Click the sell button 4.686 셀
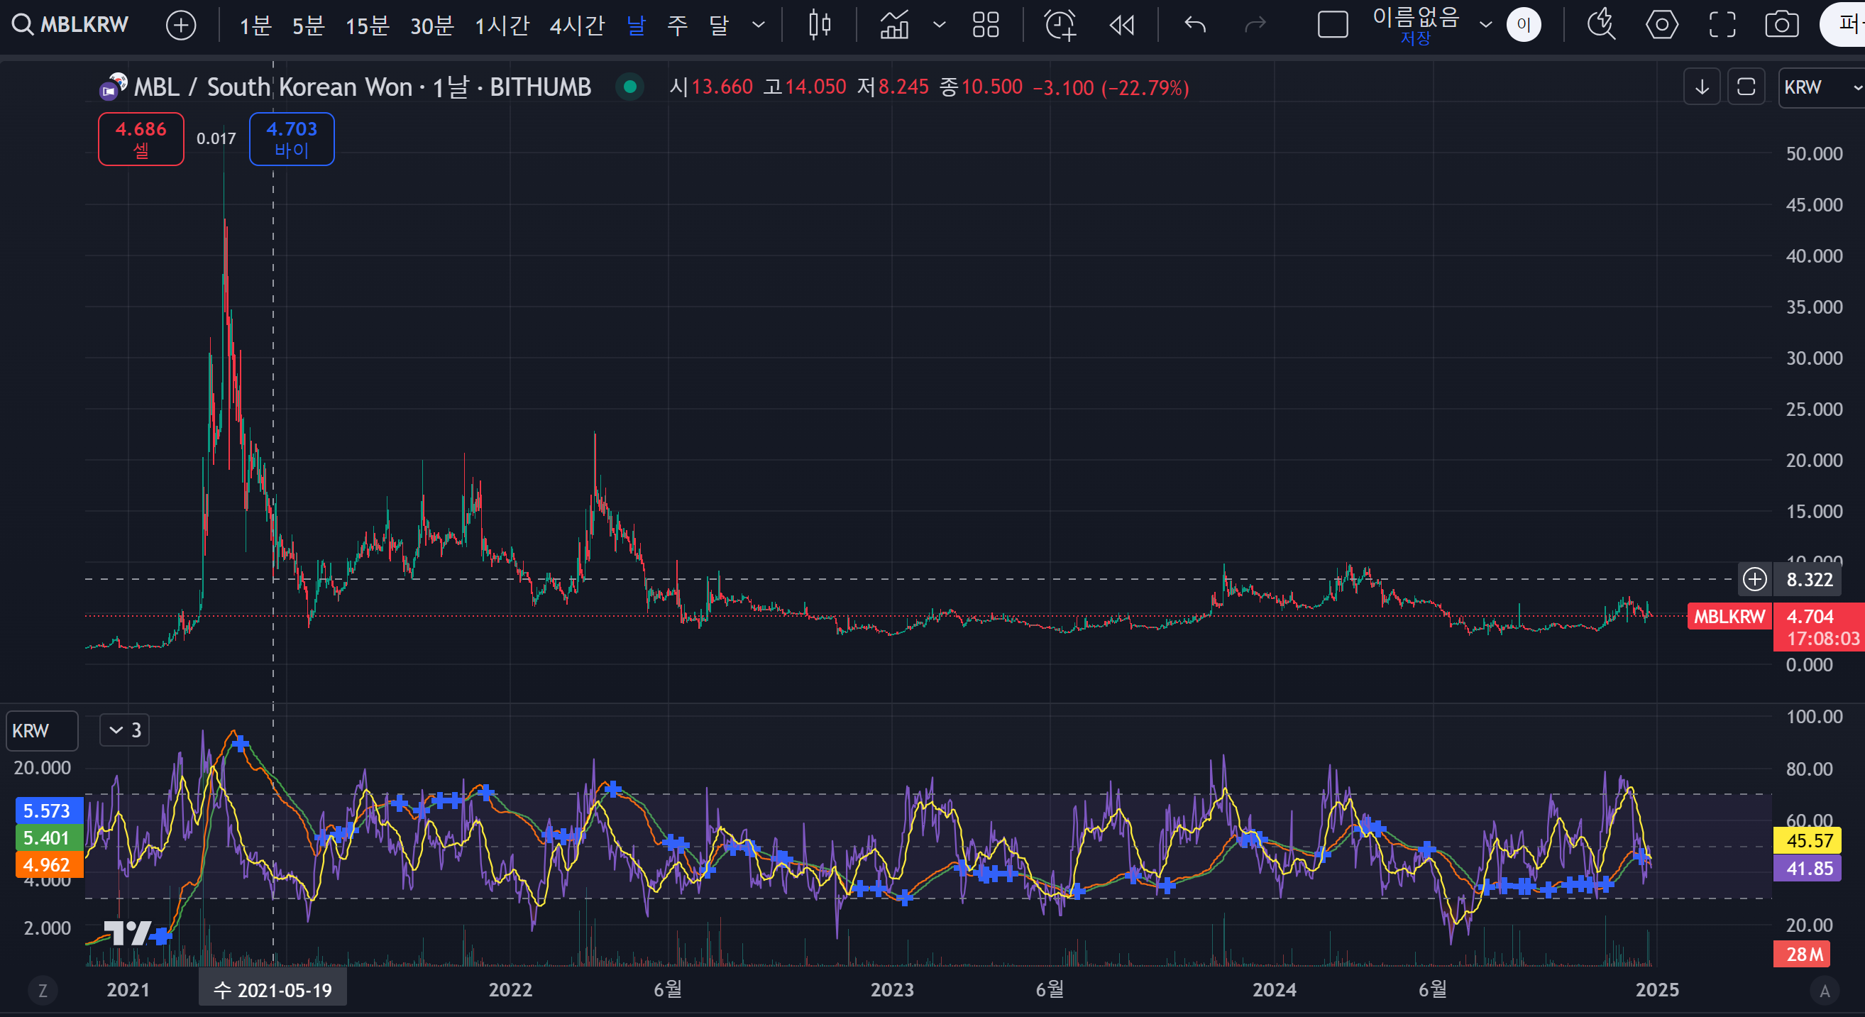This screenshot has height=1017, width=1865. coord(141,139)
